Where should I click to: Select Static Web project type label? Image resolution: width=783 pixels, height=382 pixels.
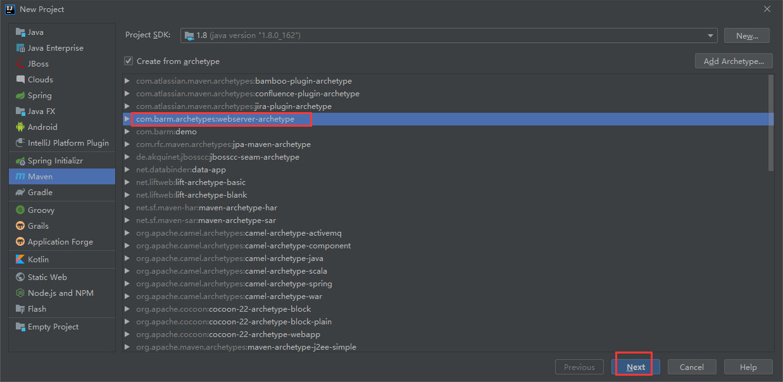(x=47, y=277)
